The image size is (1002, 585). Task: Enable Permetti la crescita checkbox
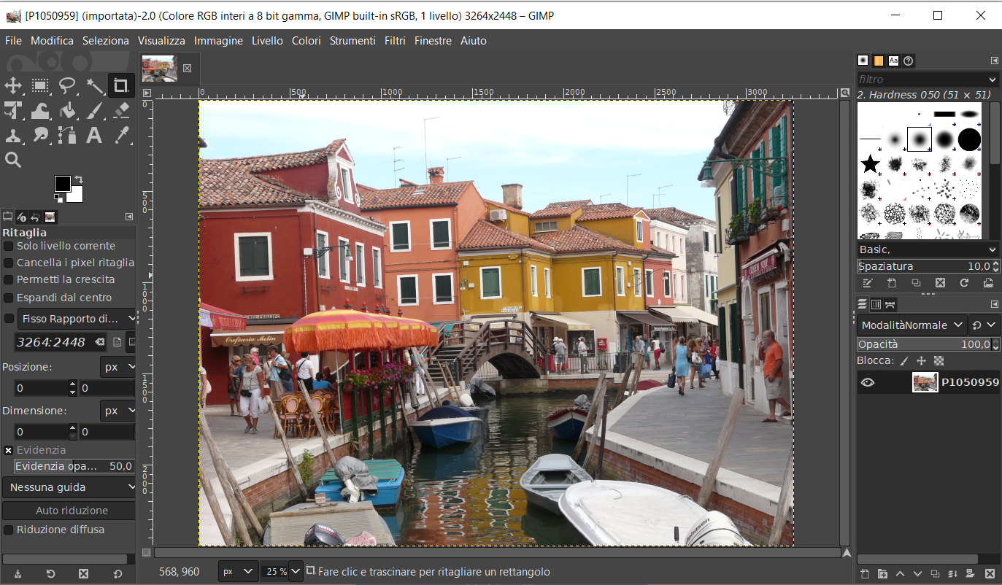[x=9, y=279]
